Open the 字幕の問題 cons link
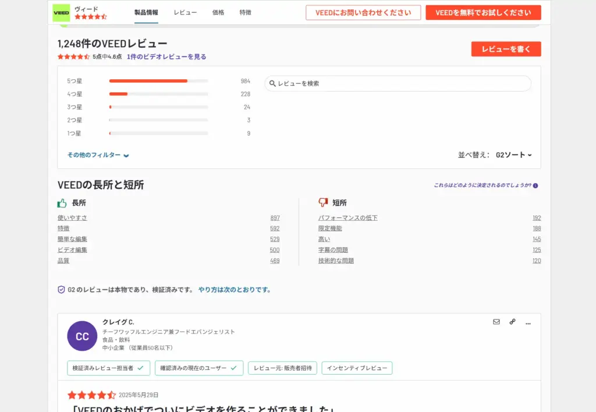The height and width of the screenshot is (412, 596). pos(333,250)
